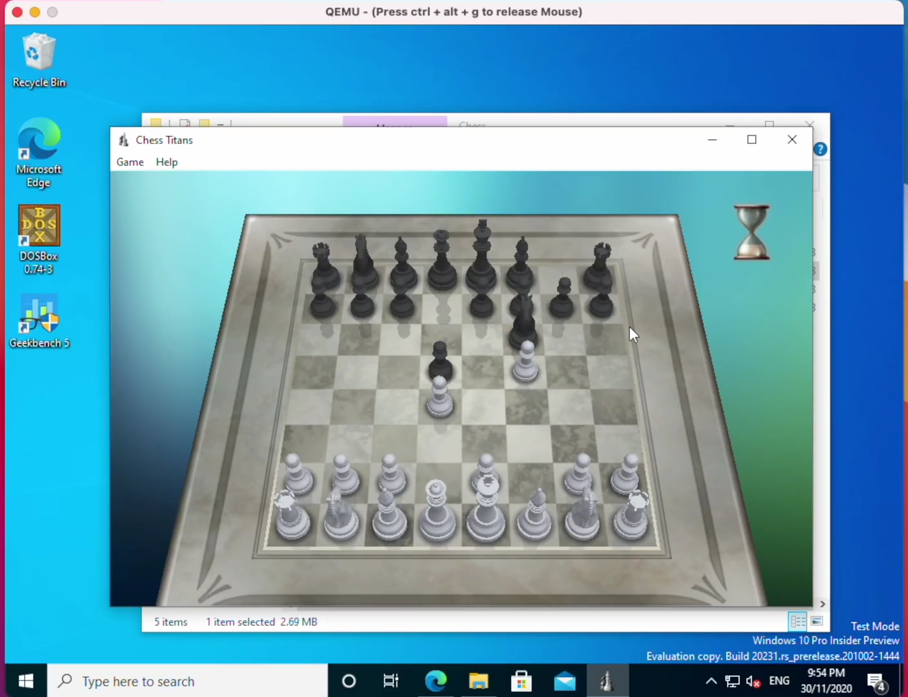
Task: Open File Explorer from the taskbar
Action: (x=478, y=681)
